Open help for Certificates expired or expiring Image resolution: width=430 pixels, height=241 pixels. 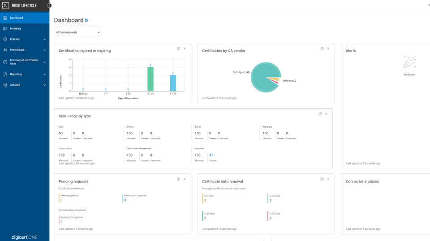[179, 49]
